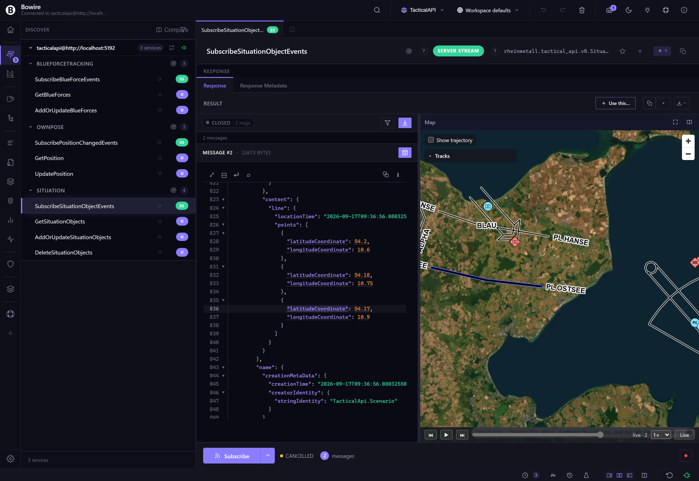Toggle the DeleteSituationObjects row circle indicator

click(160, 252)
